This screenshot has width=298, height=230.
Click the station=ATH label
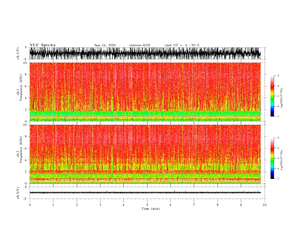(x=140, y=45)
